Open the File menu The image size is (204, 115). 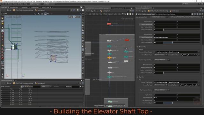click(x=3, y=4)
